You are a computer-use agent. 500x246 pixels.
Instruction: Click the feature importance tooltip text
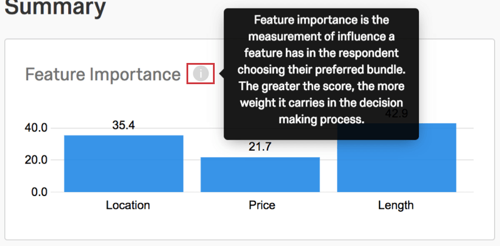321,70
